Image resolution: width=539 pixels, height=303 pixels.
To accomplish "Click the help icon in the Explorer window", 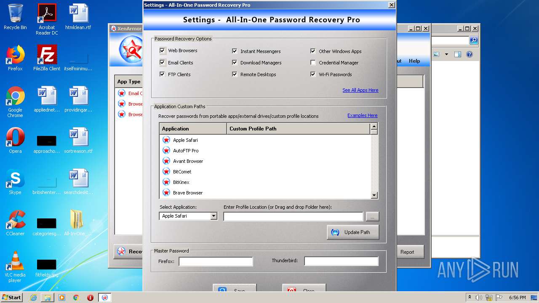I will (470, 54).
